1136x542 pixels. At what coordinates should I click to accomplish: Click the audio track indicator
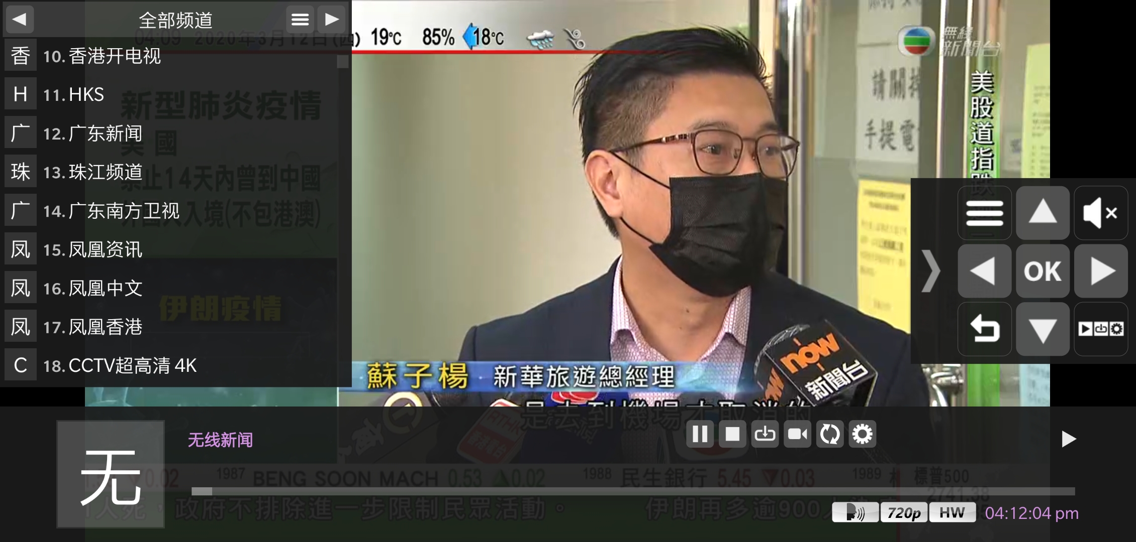point(856,512)
